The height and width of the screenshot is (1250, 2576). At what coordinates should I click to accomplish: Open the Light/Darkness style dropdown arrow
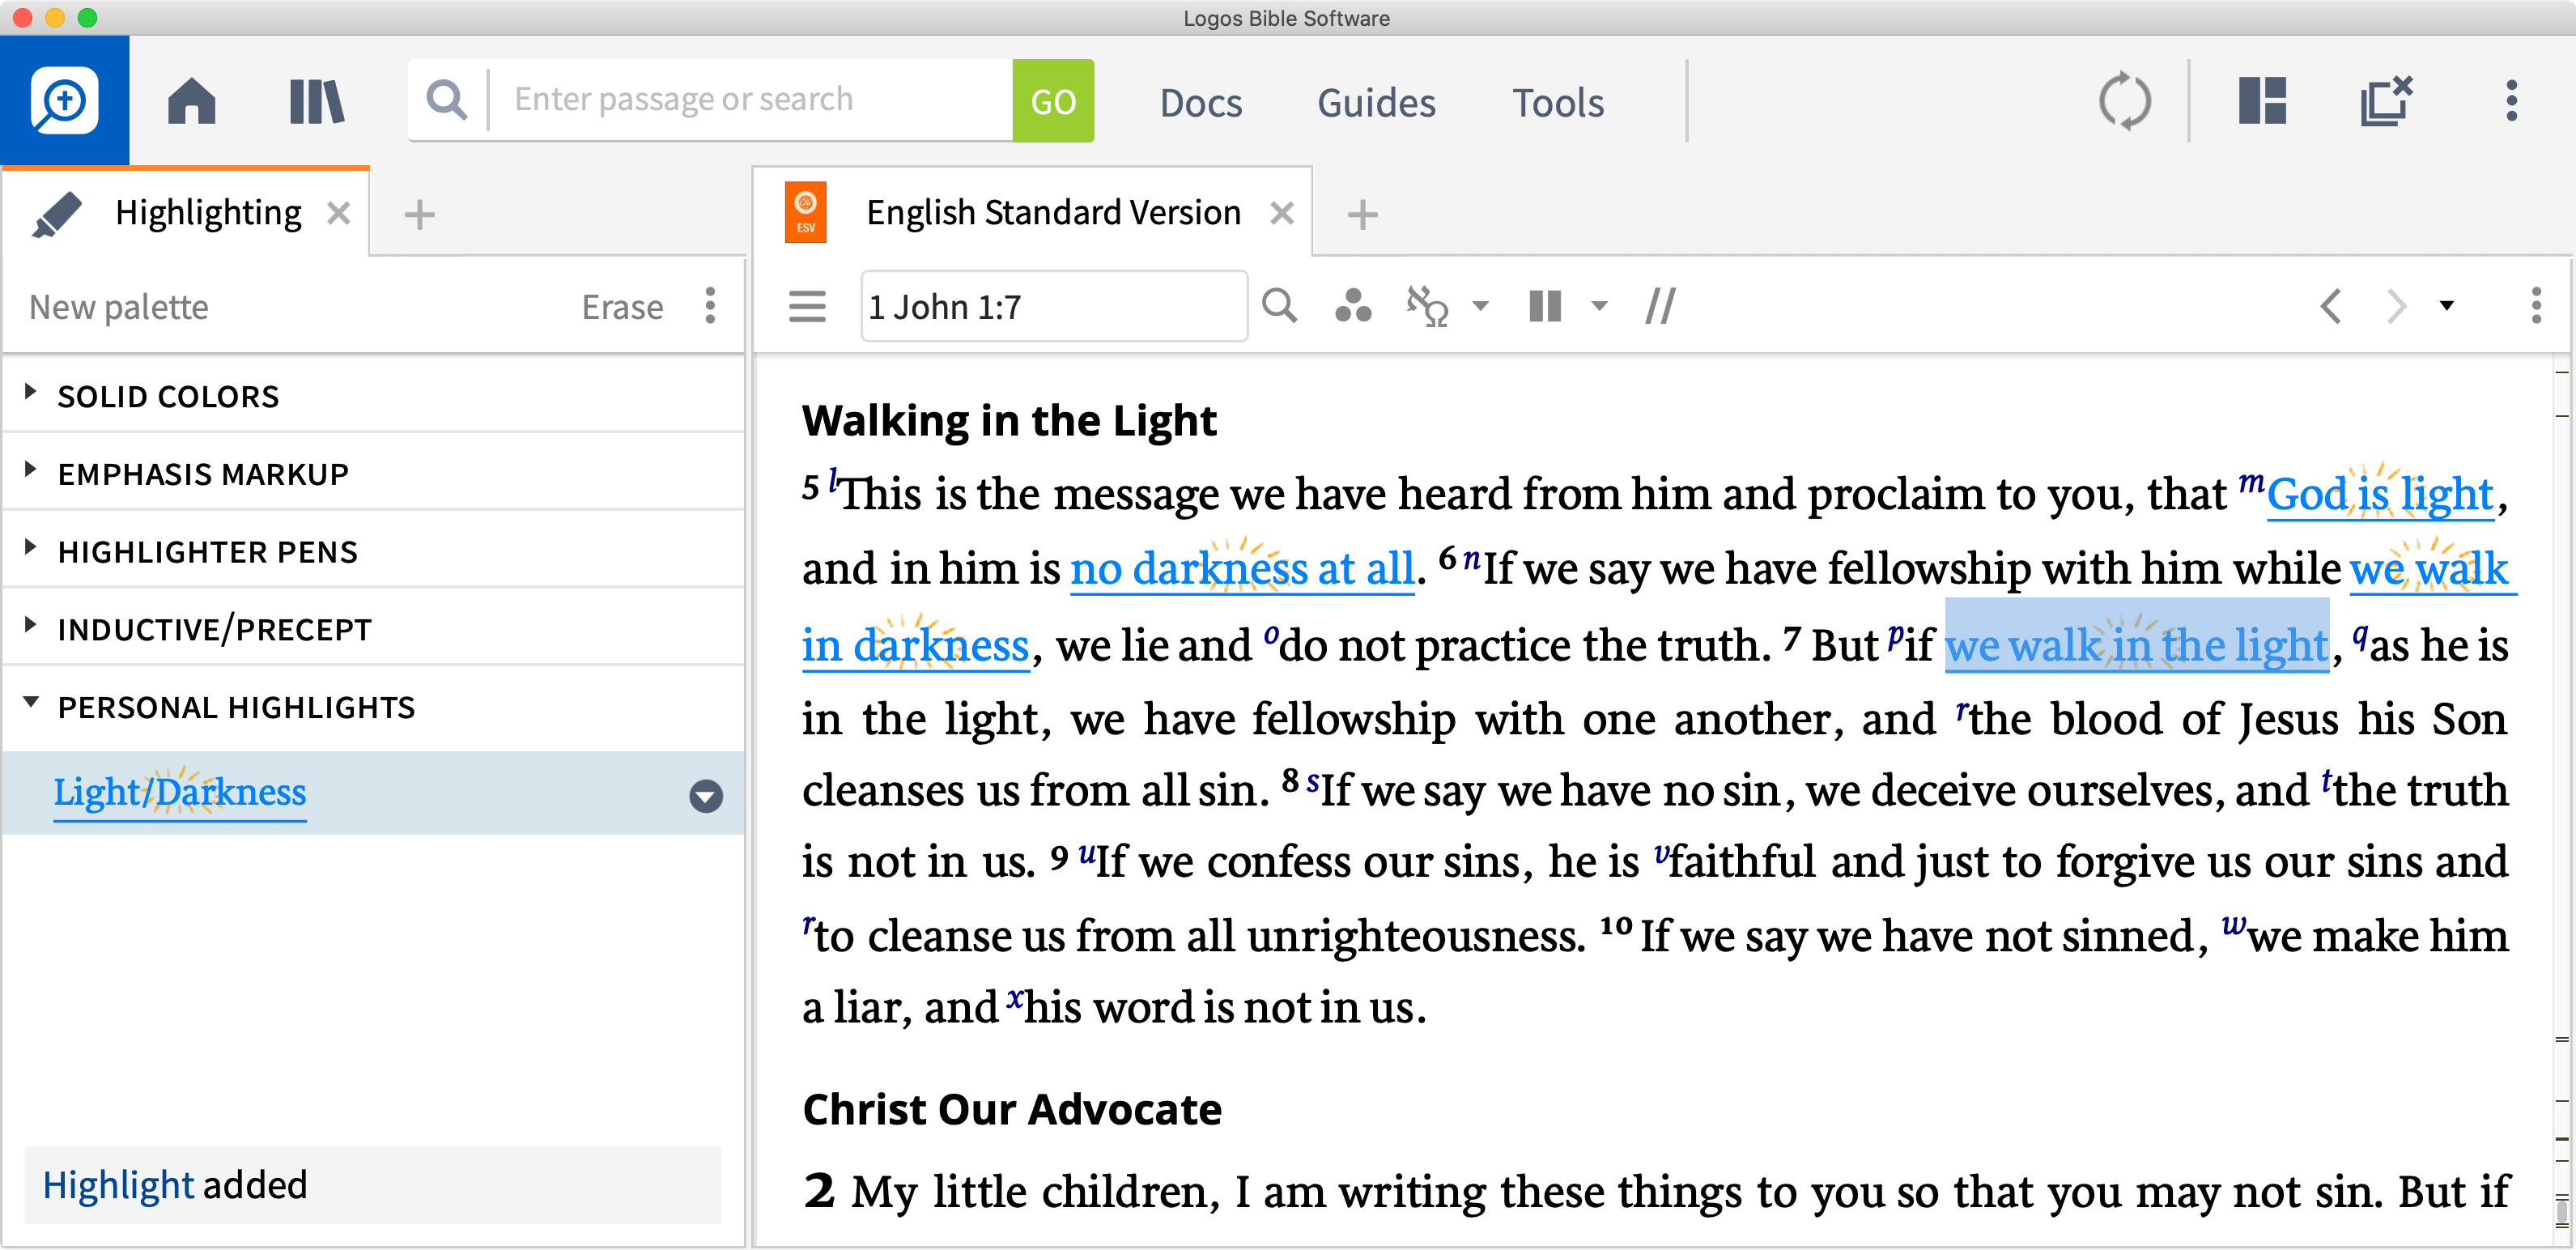coord(706,796)
